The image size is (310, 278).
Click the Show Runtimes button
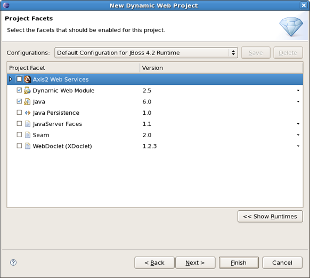click(270, 217)
